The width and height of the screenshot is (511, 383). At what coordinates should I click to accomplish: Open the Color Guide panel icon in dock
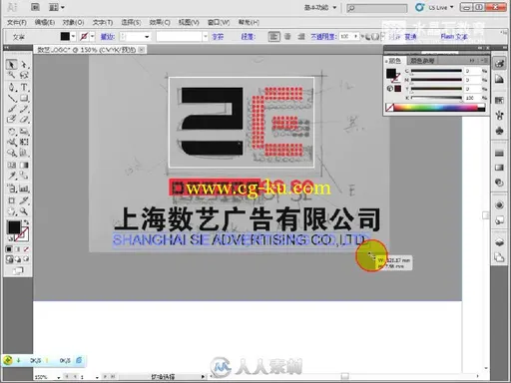tap(499, 79)
